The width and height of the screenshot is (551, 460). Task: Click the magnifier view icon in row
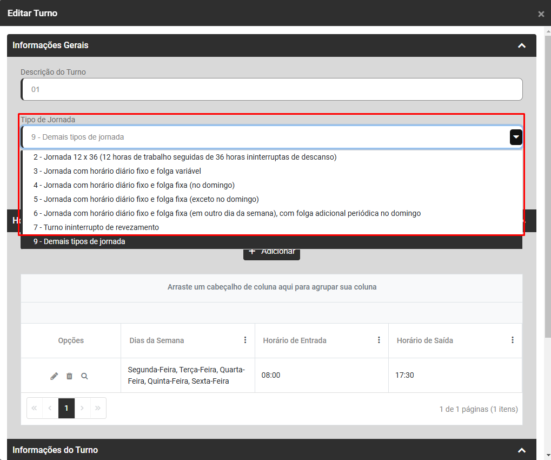84,376
